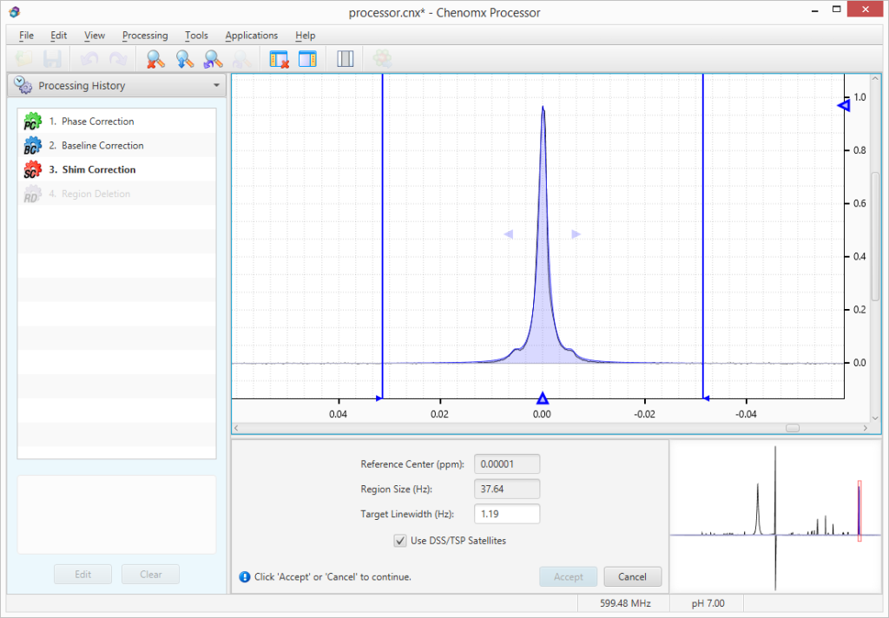889x618 pixels.
Task: Click the horizontal scrollbar thumb below spectrum
Action: [792, 428]
